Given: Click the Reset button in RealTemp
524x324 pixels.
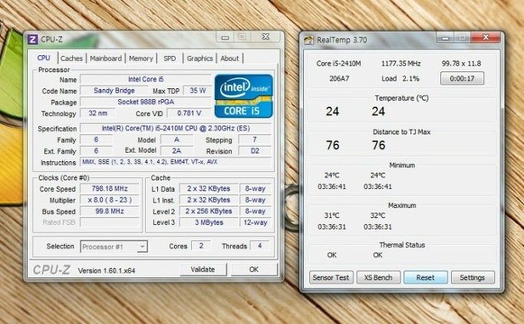Looking at the screenshot, I should (x=426, y=277).
